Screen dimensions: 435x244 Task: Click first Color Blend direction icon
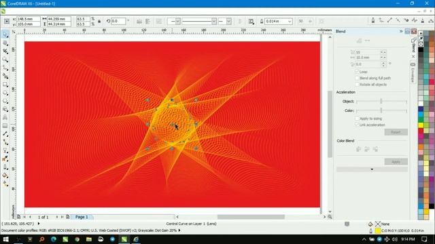pos(358,149)
